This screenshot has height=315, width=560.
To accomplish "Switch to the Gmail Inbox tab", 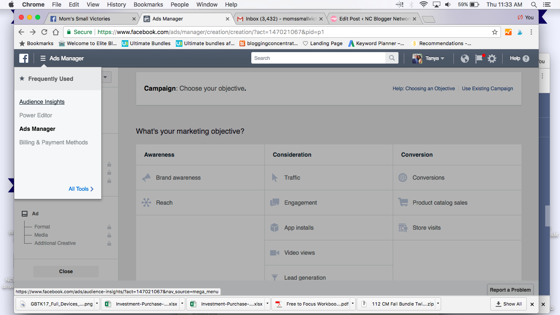I will 280,19.
